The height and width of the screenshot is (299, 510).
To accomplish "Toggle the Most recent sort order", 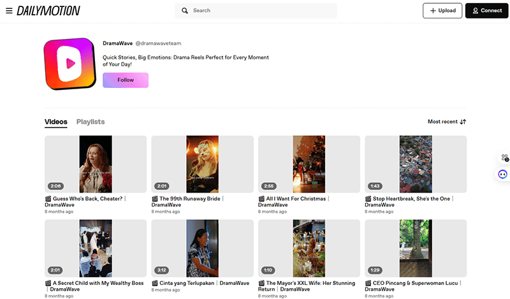I will click(447, 122).
